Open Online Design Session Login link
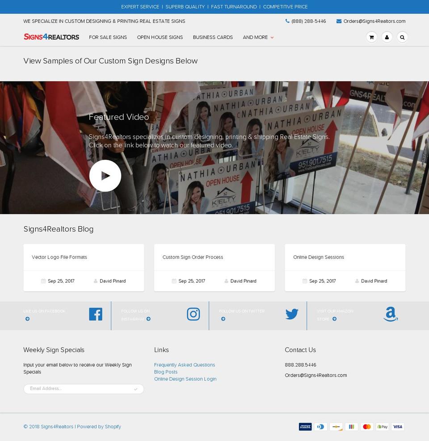429x441 pixels. click(x=185, y=379)
